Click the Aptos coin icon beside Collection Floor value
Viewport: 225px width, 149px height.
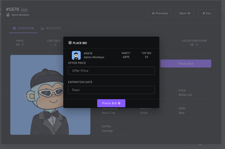point(197,45)
